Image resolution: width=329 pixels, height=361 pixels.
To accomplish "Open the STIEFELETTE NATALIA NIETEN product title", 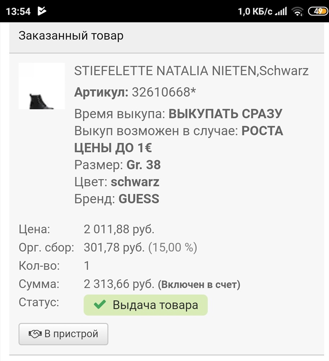I will coord(191,71).
